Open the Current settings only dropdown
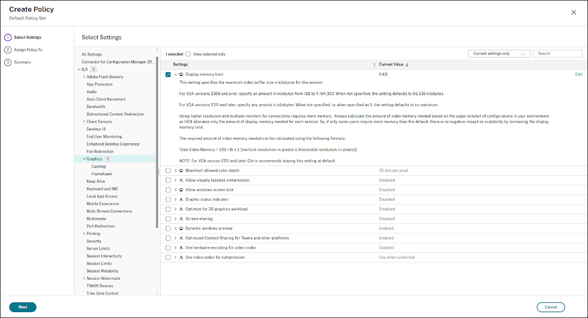Image resolution: width=588 pixels, height=318 pixels. click(499, 54)
